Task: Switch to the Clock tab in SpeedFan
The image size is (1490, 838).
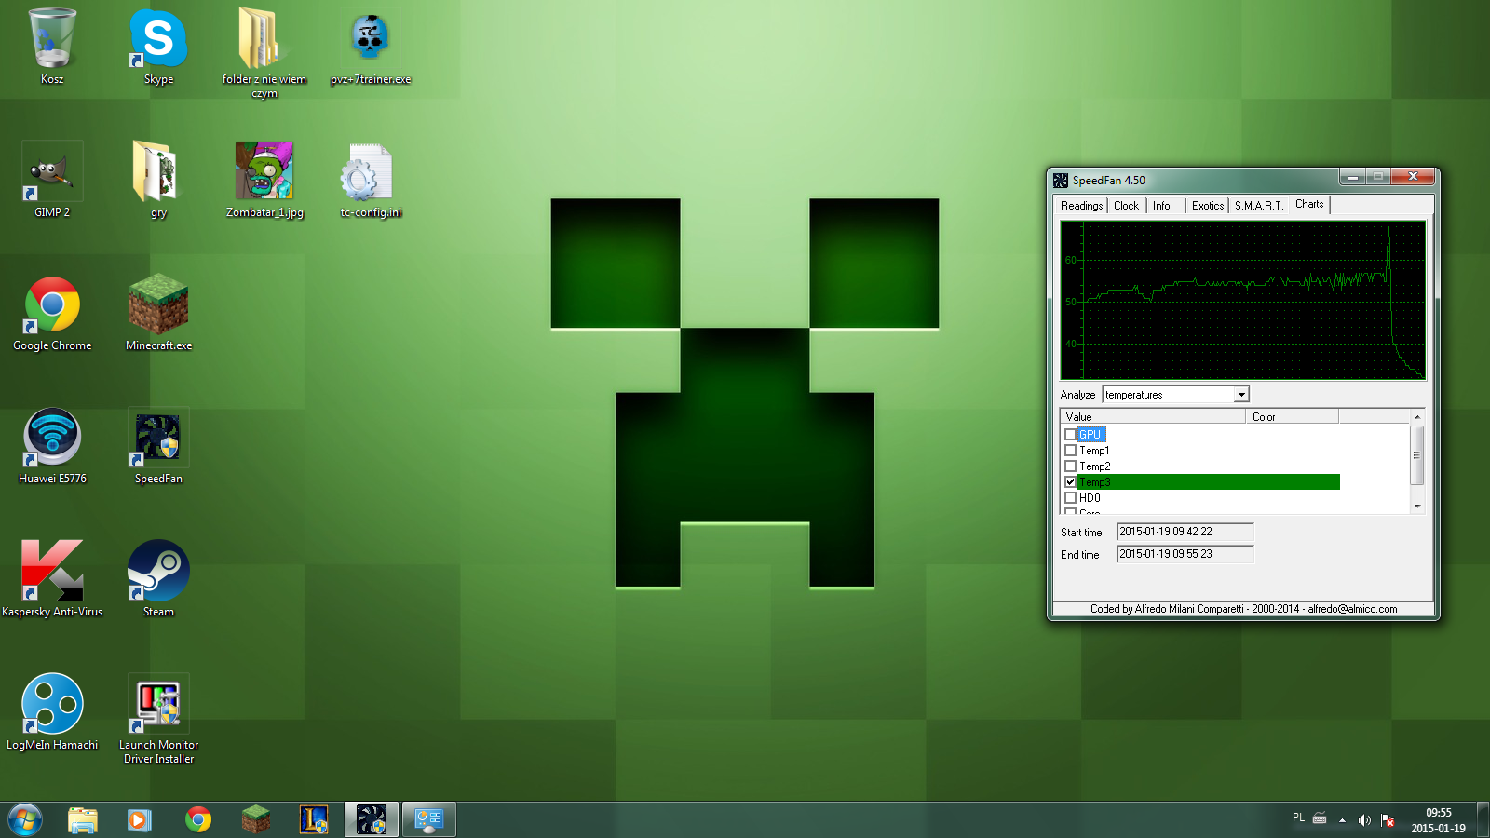Action: coord(1126,206)
